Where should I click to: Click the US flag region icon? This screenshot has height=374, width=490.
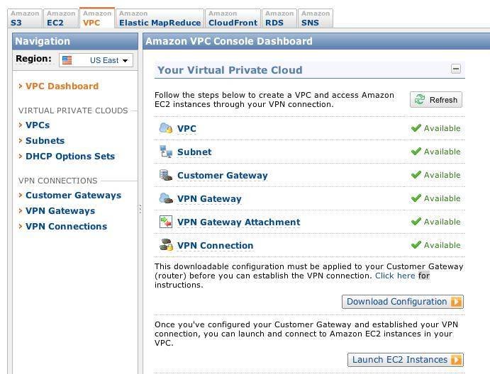click(67, 60)
